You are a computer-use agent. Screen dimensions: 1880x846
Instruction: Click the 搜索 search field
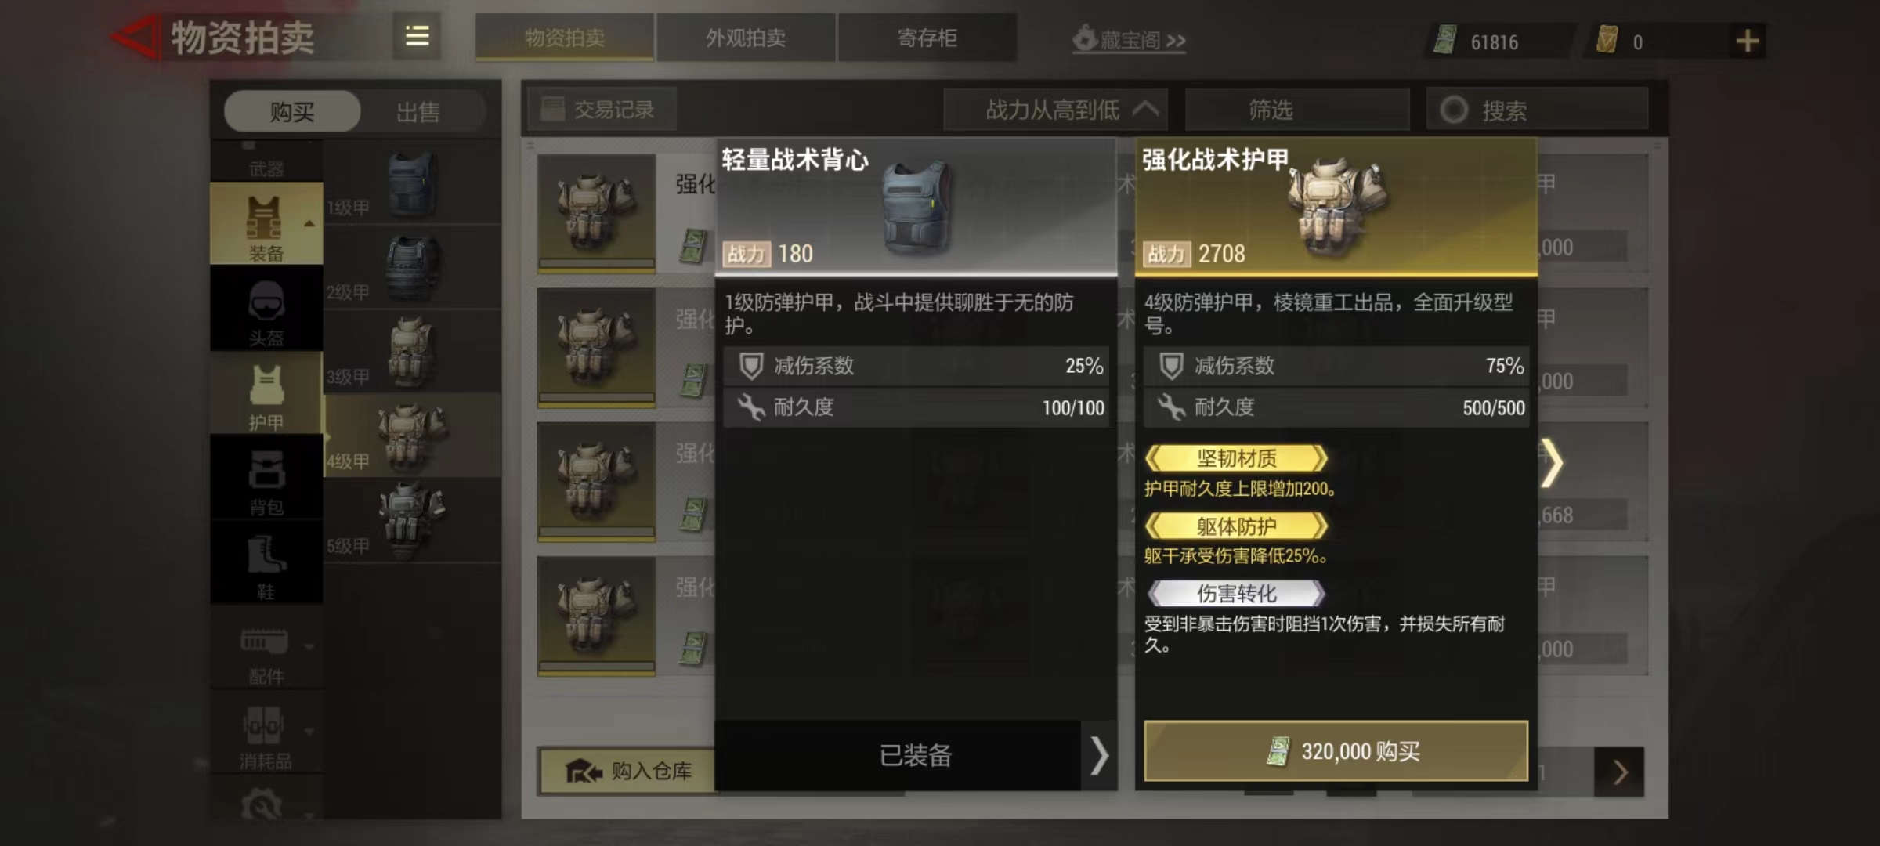[1537, 110]
